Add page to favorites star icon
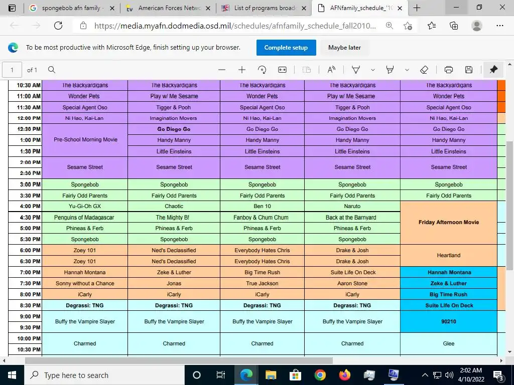This screenshot has width=514, height=385. (408, 26)
